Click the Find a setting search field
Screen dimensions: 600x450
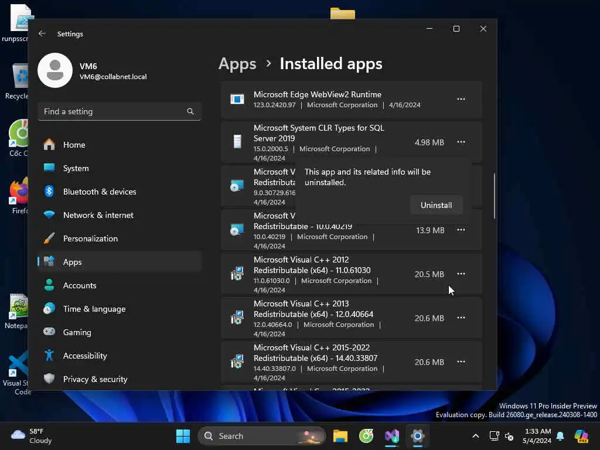tap(120, 111)
